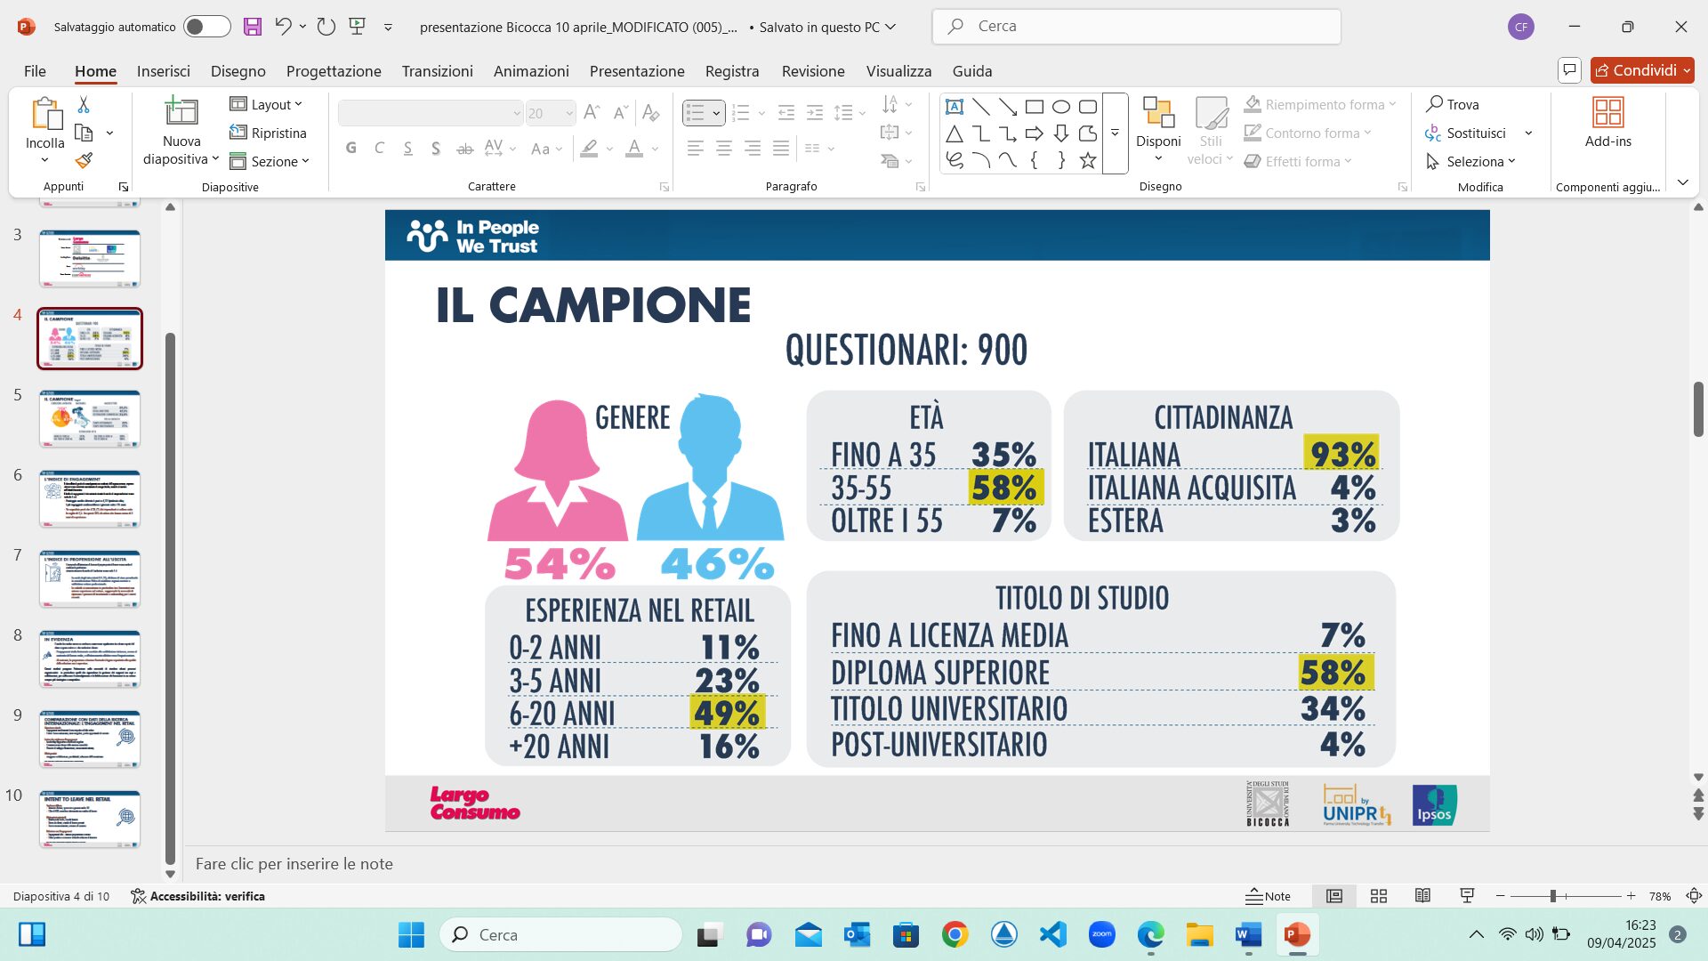
Task: Center the paragraph text
Action: point(724,149)
